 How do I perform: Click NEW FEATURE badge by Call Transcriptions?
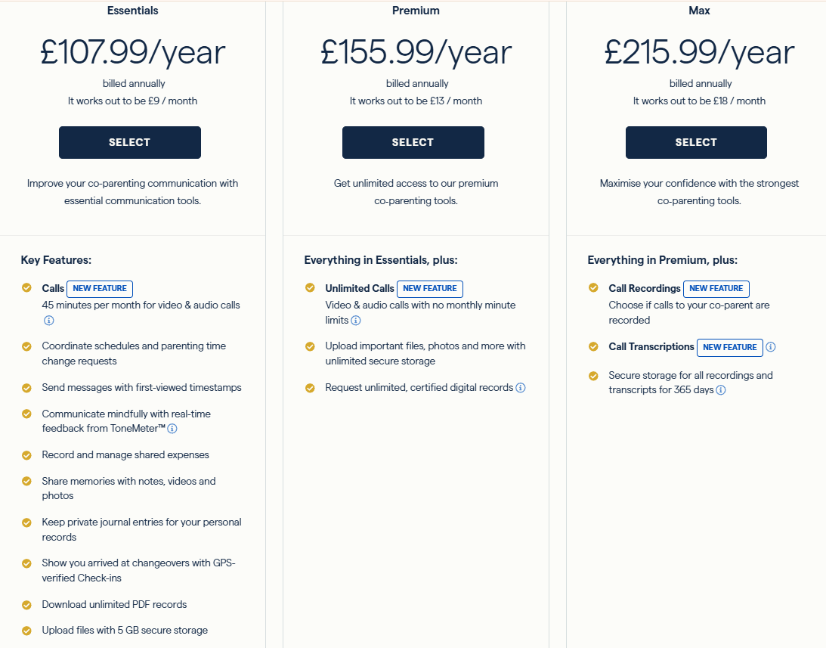pyautogui.click(x=729, y=347)
